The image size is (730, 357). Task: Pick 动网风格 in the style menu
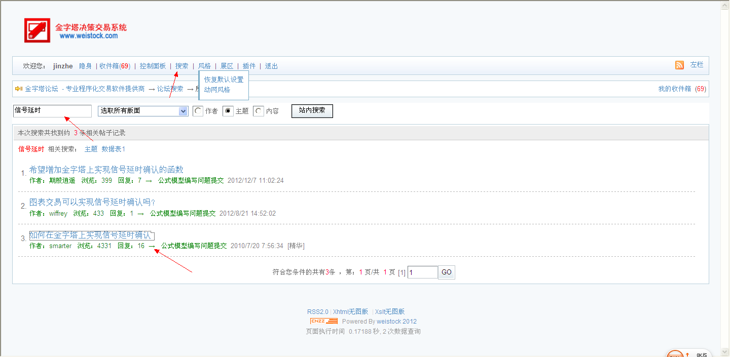coord(217,90)
